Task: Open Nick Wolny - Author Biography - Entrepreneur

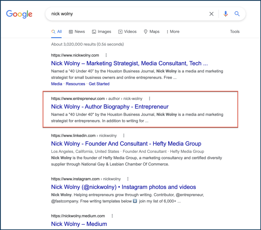Action: coord(110,107)
